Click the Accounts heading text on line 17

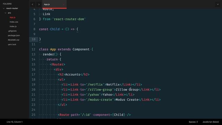click(x=72, y=74)
